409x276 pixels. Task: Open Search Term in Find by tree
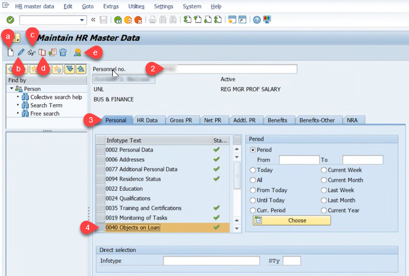click(46, 105)
